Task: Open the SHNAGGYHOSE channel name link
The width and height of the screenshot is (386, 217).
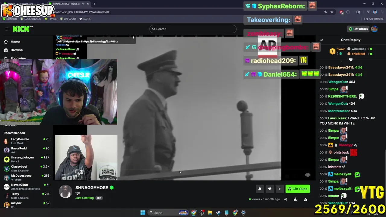Action: 91,187
